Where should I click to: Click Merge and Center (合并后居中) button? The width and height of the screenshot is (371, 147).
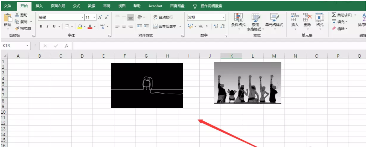[165, 26]
